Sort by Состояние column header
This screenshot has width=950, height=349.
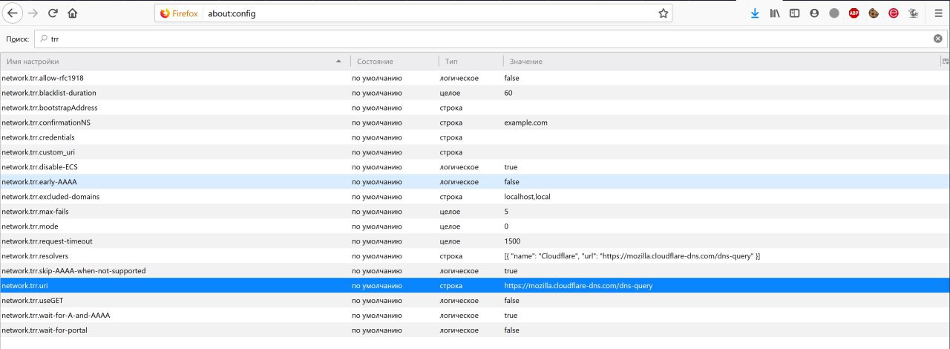click(394, 61)
